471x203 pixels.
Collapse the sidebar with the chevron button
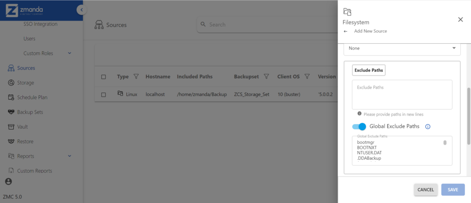[x=81, y=10]
